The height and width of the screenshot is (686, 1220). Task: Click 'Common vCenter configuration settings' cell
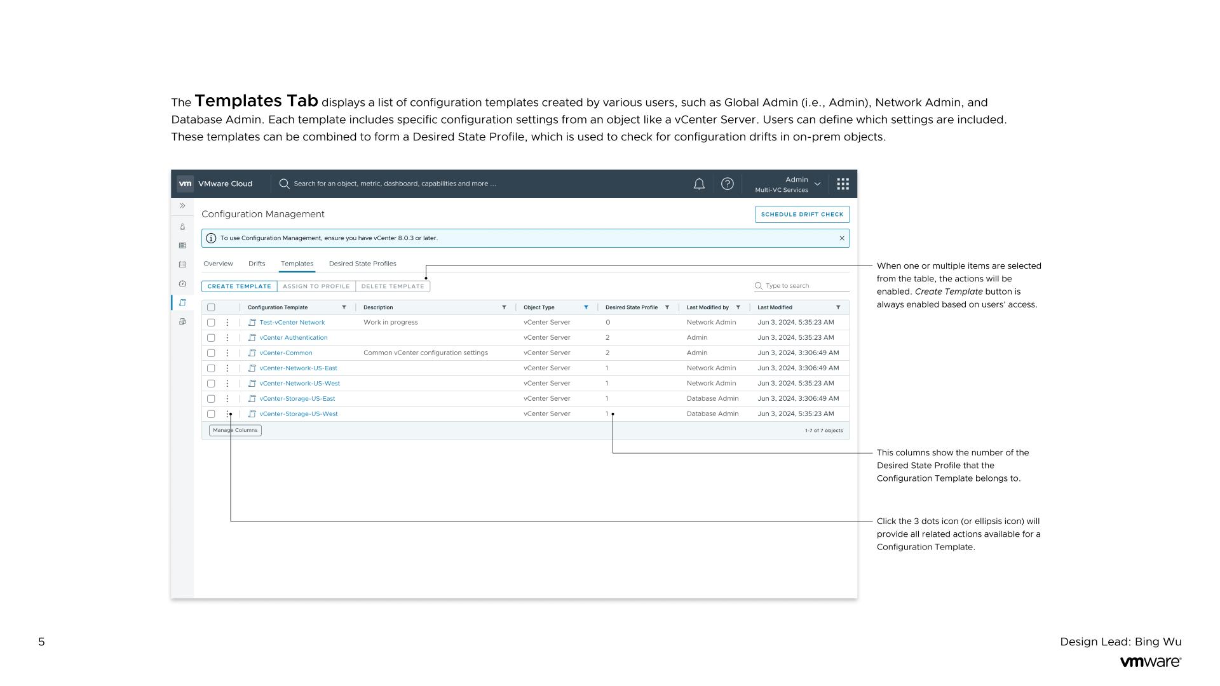pyautogui.click(x=426, y=353)
